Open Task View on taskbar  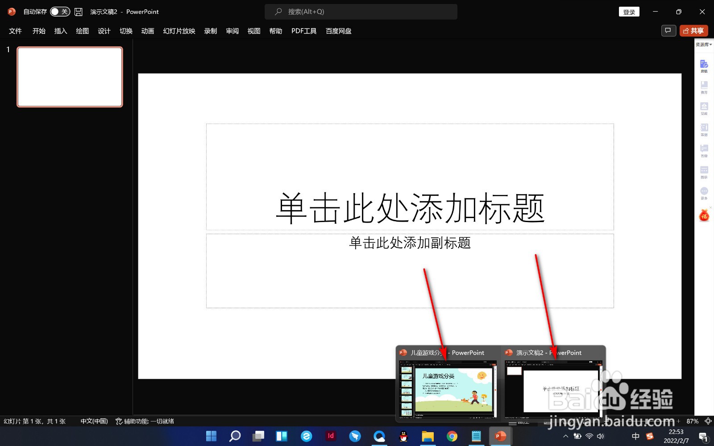point(258,436)
